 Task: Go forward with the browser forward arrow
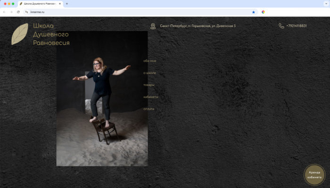pyautogui.click(x=11, y=12)
